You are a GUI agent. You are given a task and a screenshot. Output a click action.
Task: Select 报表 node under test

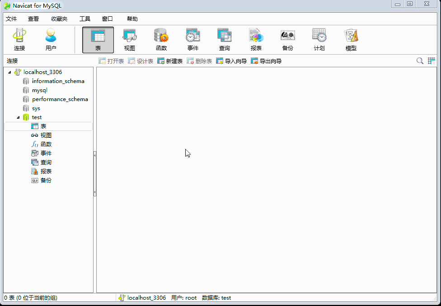[x=46, y=172]
